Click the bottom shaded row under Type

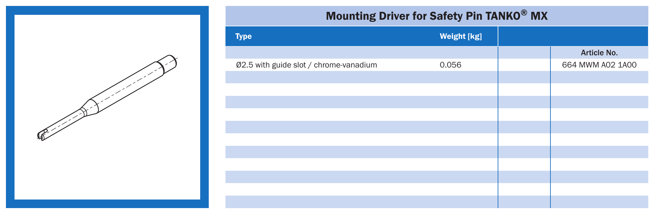pyautogui.click(x=361, y=202)
